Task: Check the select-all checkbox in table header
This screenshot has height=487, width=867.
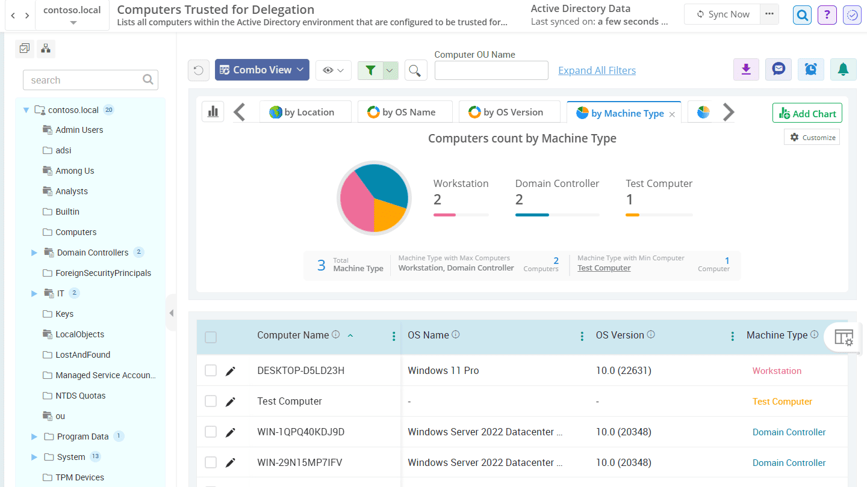Action: pyautogui.click(x=211, y=337)
